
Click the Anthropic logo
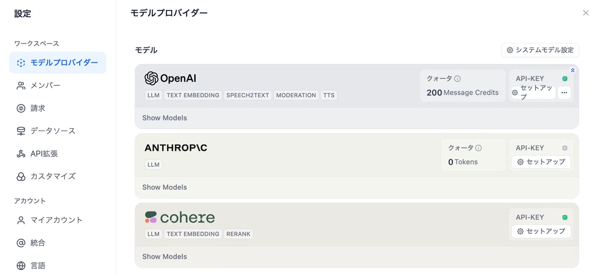pyautogui.click(x=176, y=148)
